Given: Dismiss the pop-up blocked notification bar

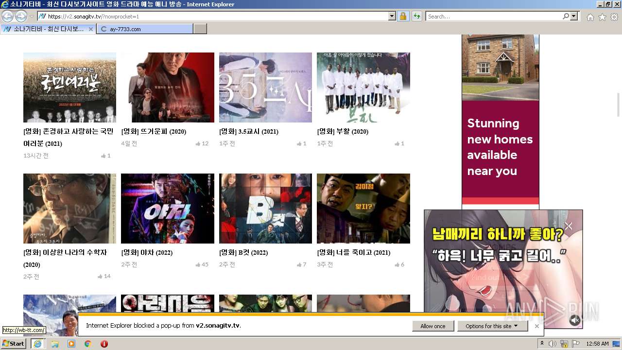Looking at the screenshot, I should tap(537, 326).
